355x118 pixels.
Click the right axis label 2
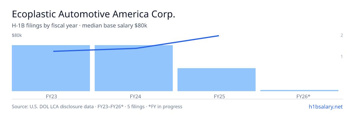342,35
